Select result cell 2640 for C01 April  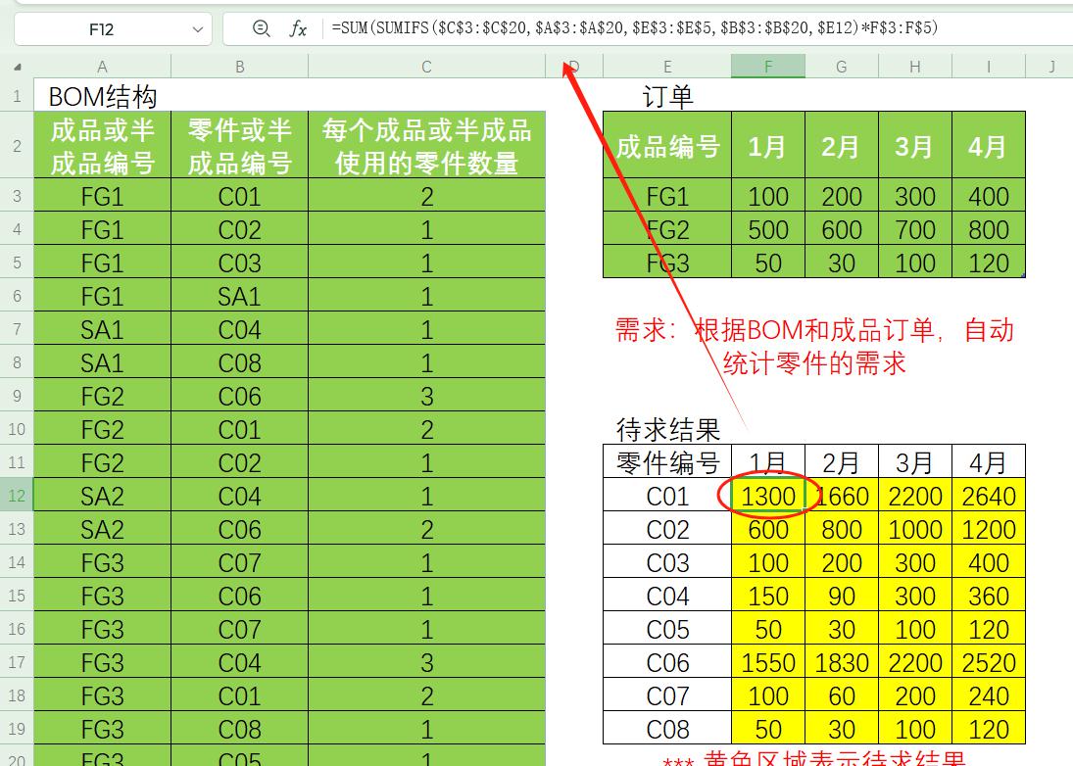tap(988, 496)
